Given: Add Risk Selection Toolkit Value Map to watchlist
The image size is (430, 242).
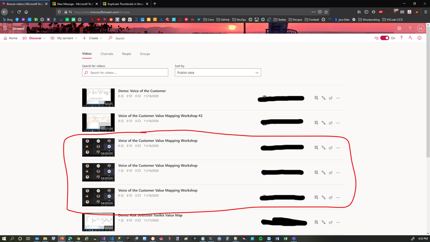Looking at the screenshot, I should (316, 222).
